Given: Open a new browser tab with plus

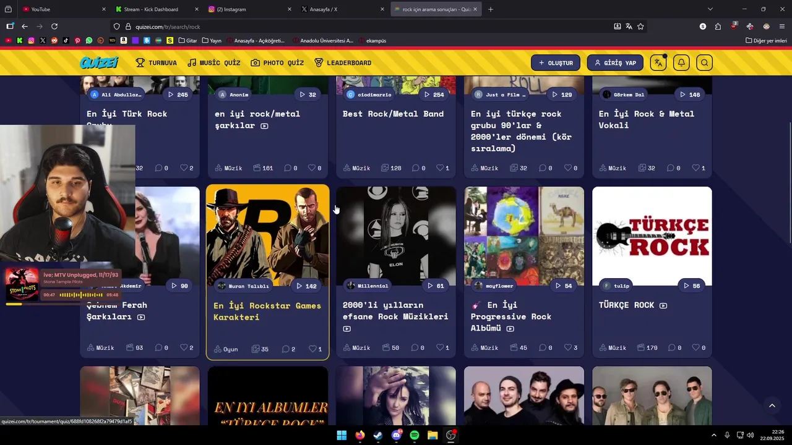Looking at the screenshot, I should (491, 9).
